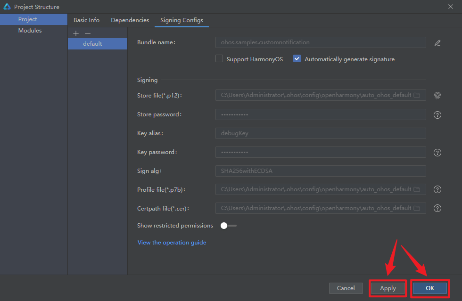Uncheck Automatically generate signature
This screenshot has height=301, width=462.
(x=297, y=58)
